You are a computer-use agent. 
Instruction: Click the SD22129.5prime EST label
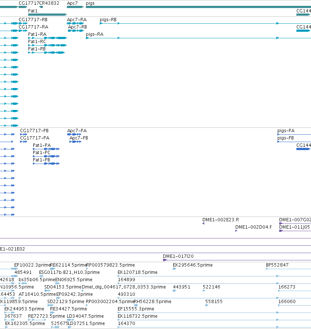coord(66,302)
